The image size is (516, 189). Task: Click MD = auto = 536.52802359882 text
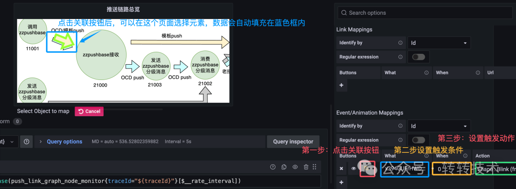(125, 142)
